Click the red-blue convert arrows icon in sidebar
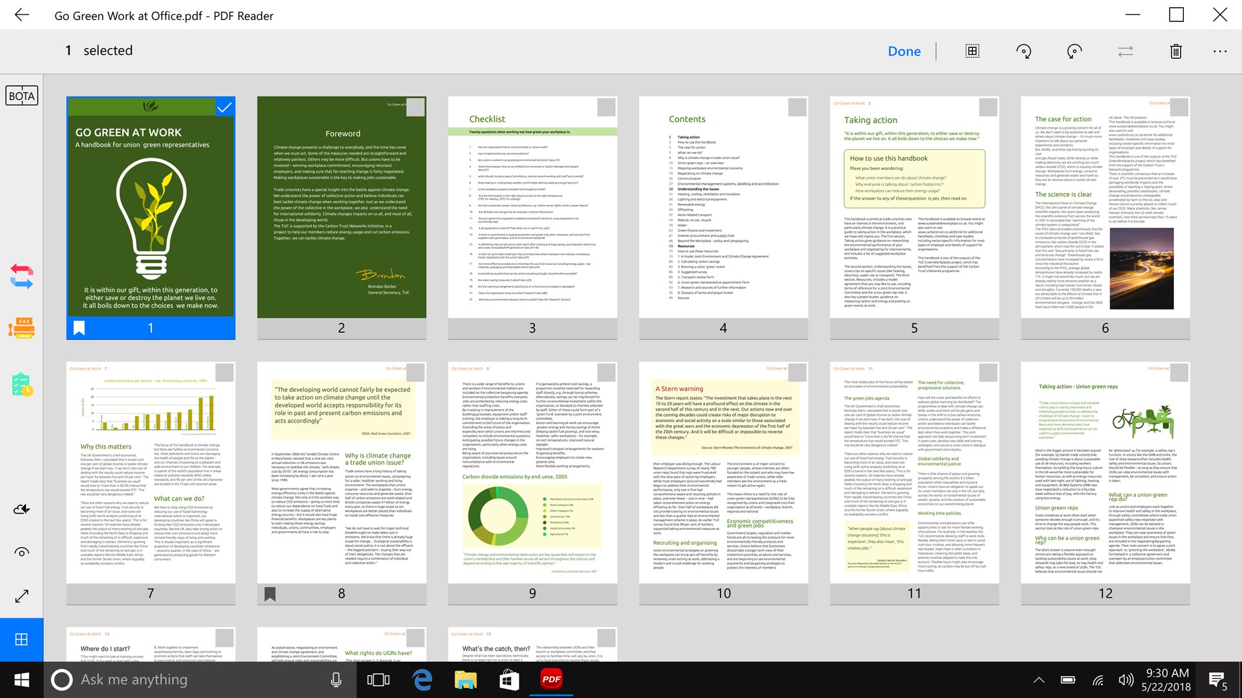Screen dimensions: 1242x698 tap(21, 277)
